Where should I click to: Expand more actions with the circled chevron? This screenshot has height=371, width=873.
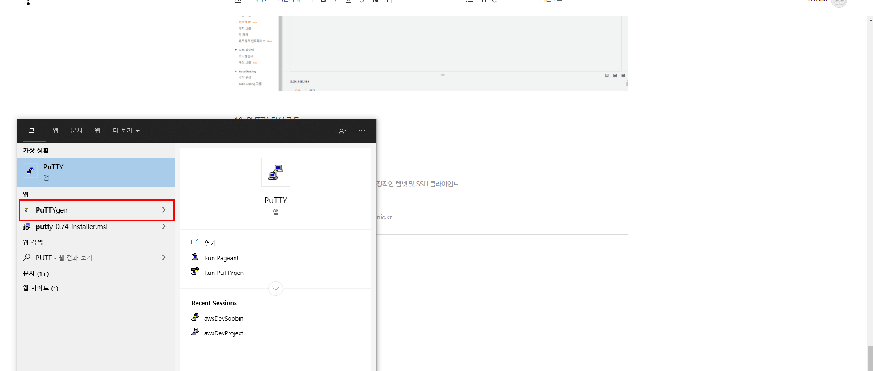tap(276, 289)
